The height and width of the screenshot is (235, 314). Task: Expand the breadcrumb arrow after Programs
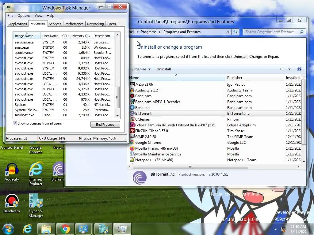(160, 32)
